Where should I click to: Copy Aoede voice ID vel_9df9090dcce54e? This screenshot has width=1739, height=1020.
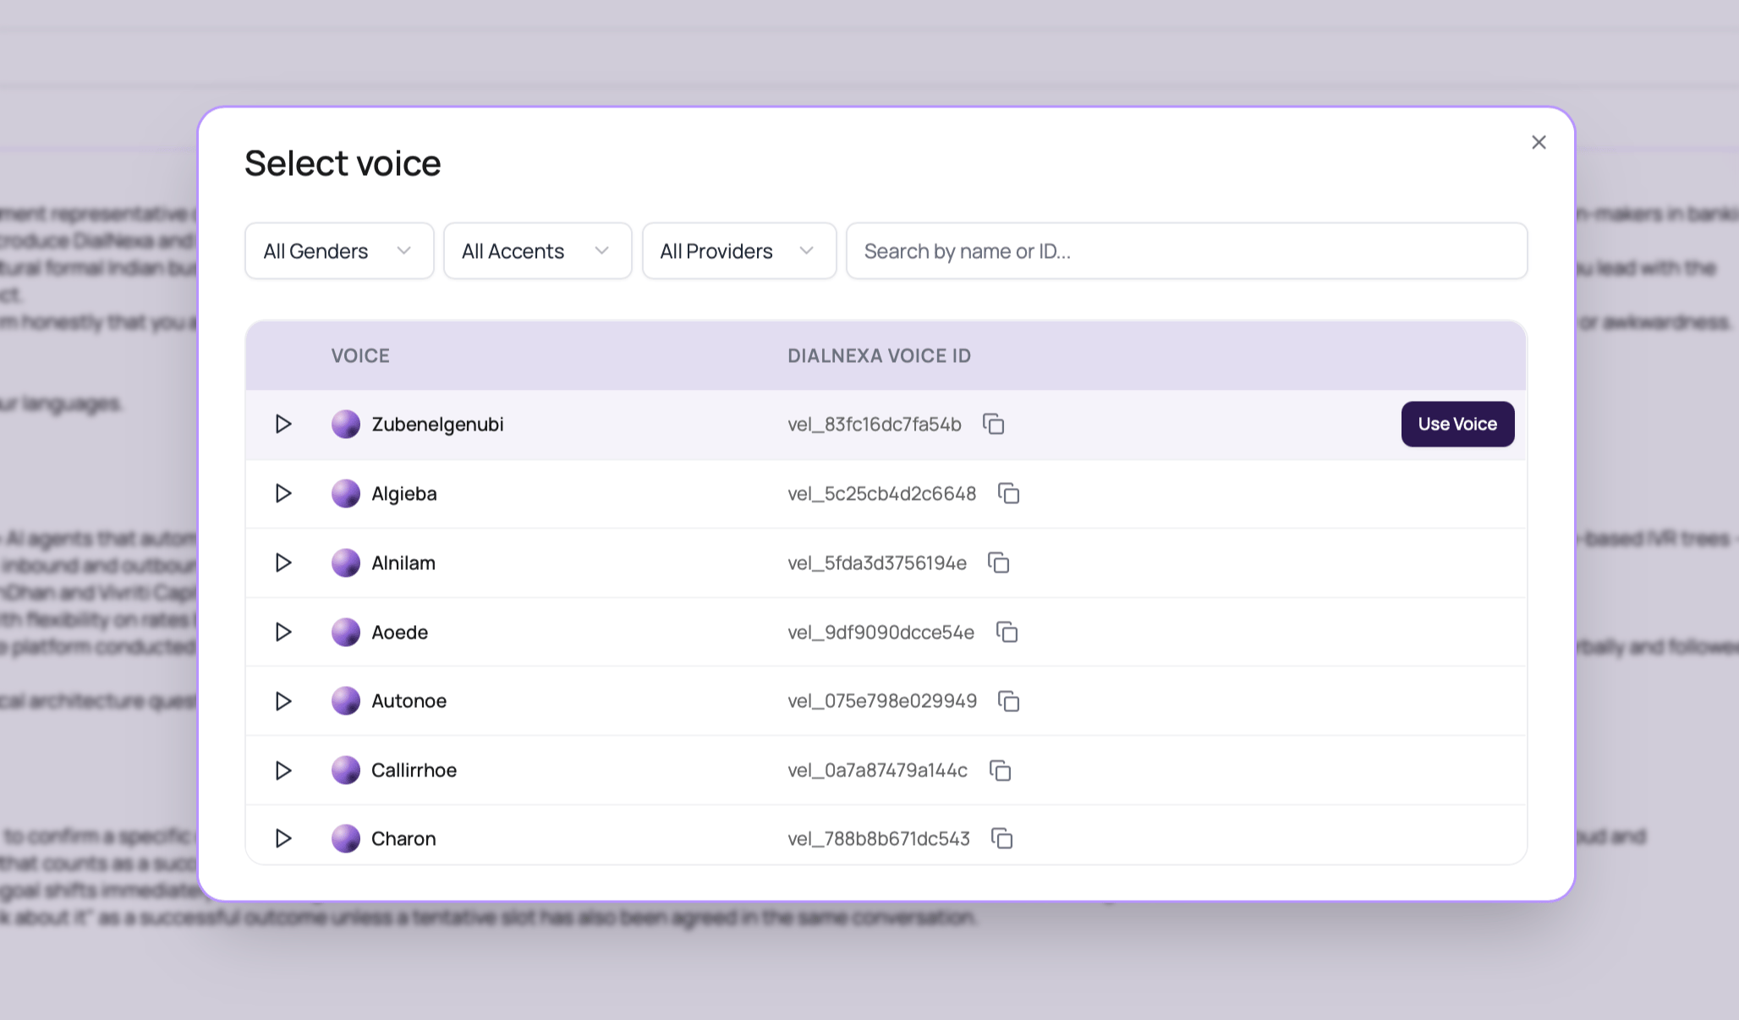(1007, 632)
